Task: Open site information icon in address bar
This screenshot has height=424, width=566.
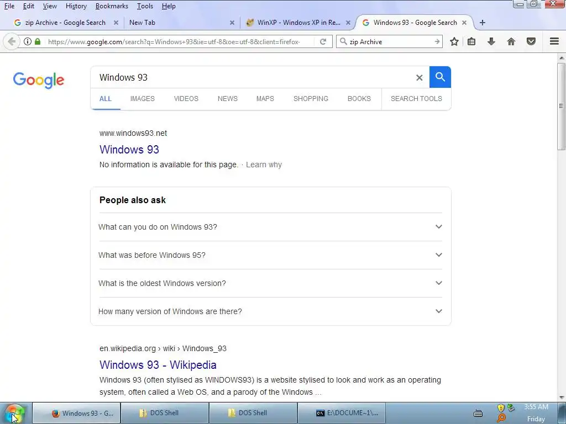Action: [x=28, y=41]
